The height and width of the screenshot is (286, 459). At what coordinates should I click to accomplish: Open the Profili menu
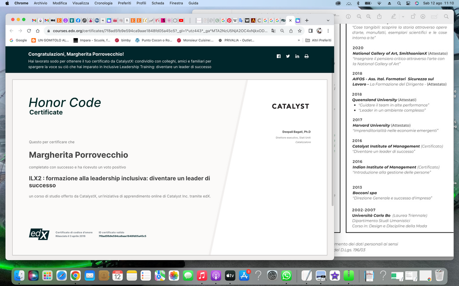pos(141,3)
